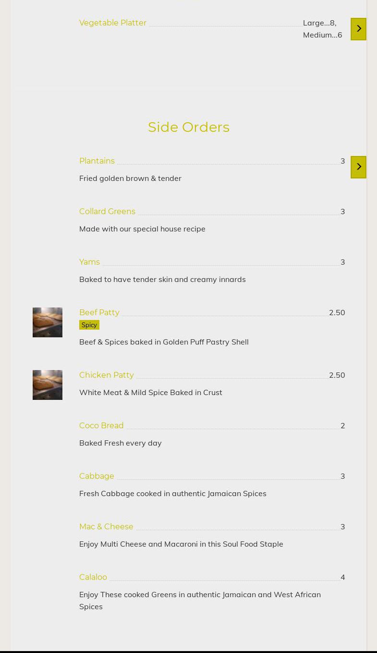Image resolution: width=377 pixels, height=653 pixels.
Task: Click the Vegetable Platter Large and Medium prices
Action: (x=322, y=29)
